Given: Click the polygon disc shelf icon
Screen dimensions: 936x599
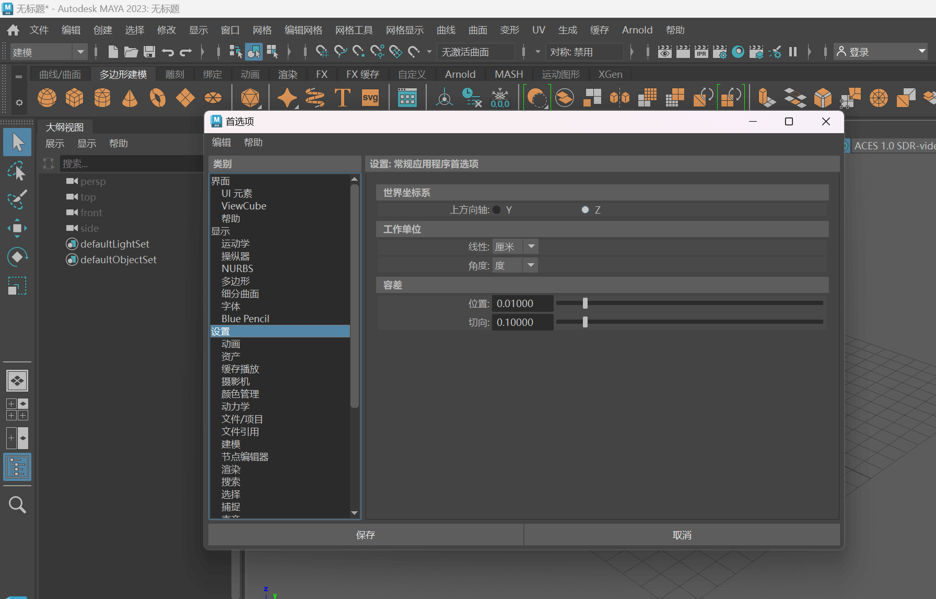Looking at the screenshot, I should 213,98.
